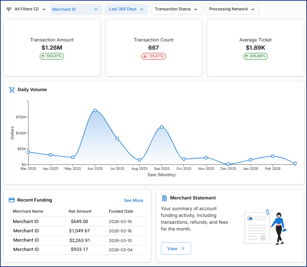
Task: Click the All Filters funnel icon
Action: point(9,9)
